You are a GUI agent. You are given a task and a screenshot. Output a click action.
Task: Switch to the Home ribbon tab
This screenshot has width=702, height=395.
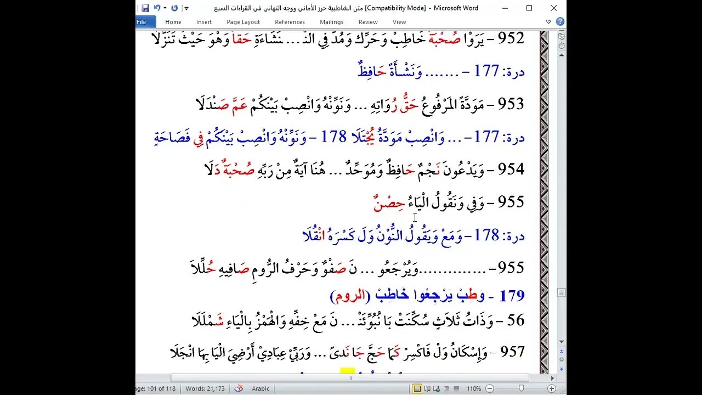[173, 22]
